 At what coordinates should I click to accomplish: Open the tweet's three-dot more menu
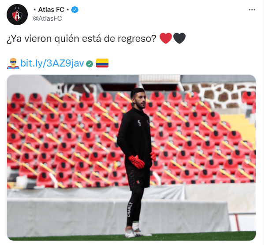coord(252,10)
